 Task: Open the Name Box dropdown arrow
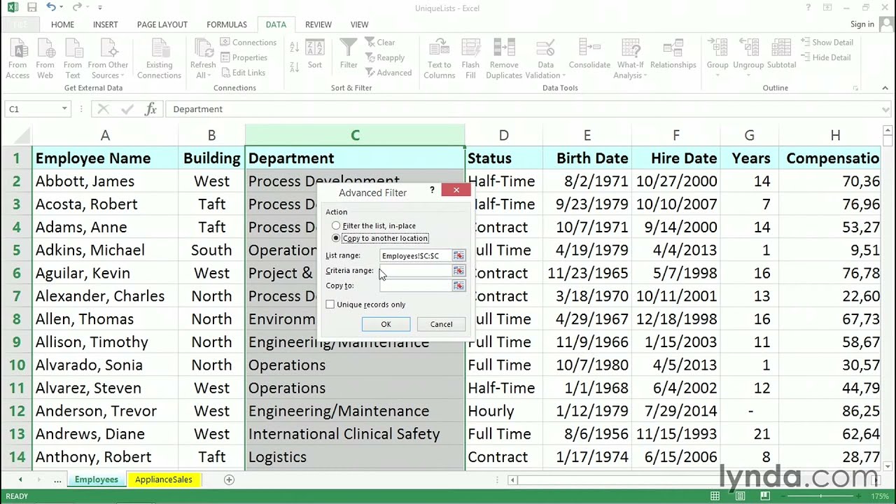point(64,109)
